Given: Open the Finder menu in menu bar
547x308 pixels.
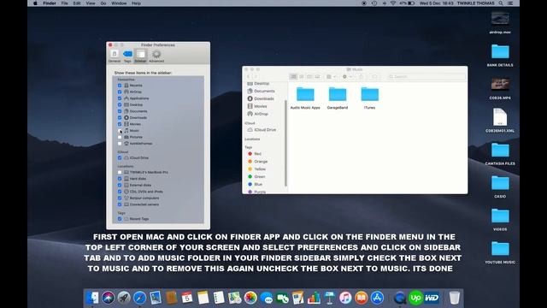Looking at the screenshot, I should coord(50,3).
